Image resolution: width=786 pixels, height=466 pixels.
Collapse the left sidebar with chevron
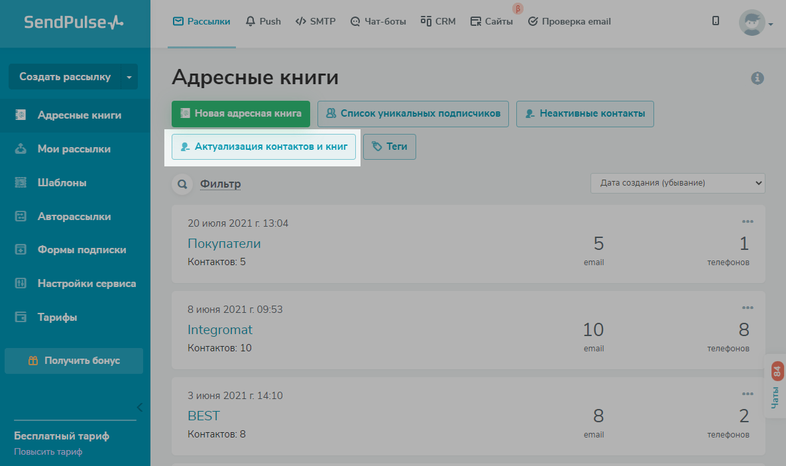pos(139,407)
